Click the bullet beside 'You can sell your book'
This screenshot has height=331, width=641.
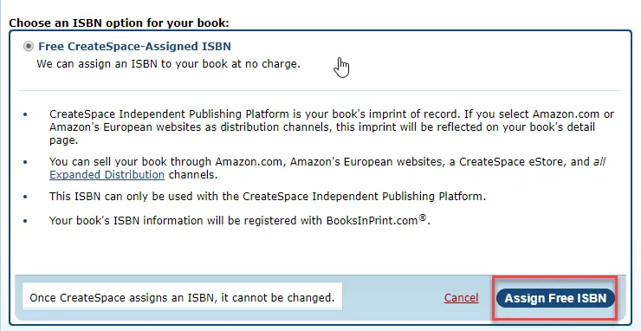(x=25, y=162)
